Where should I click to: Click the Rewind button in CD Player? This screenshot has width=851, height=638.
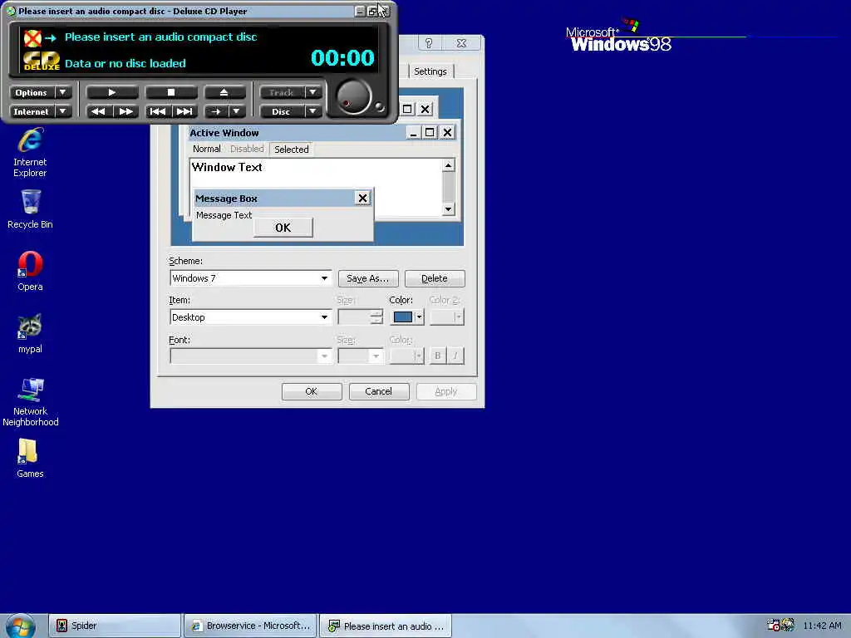99,112
